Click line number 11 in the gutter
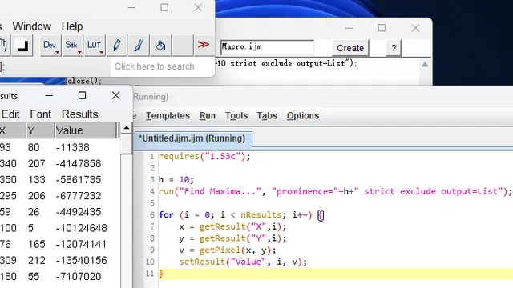513x288 pixels. click(150, 274)
